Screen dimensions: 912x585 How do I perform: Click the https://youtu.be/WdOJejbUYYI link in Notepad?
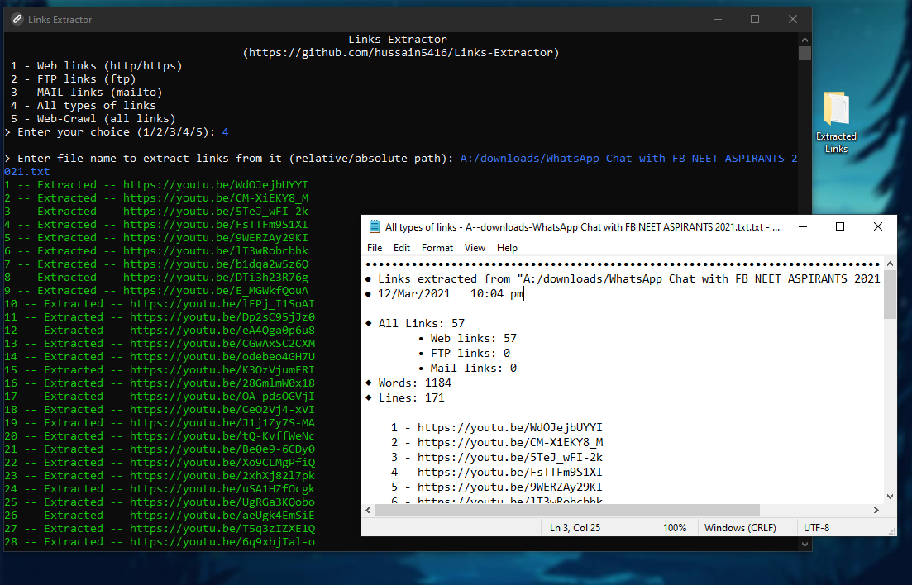tap(509, 427)
